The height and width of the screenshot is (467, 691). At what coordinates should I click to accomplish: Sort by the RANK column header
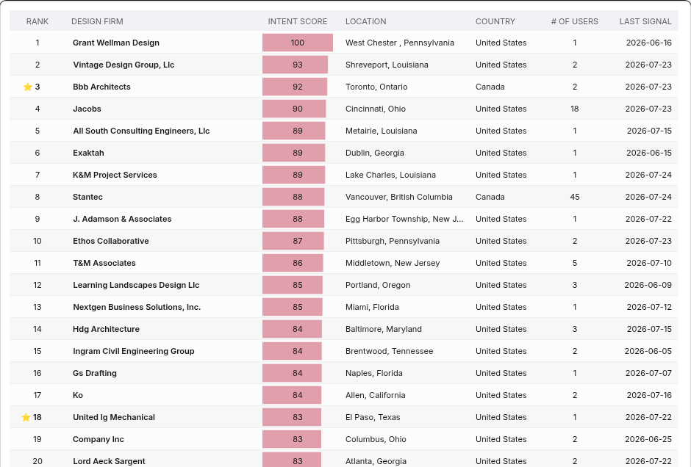coord(37,21)
